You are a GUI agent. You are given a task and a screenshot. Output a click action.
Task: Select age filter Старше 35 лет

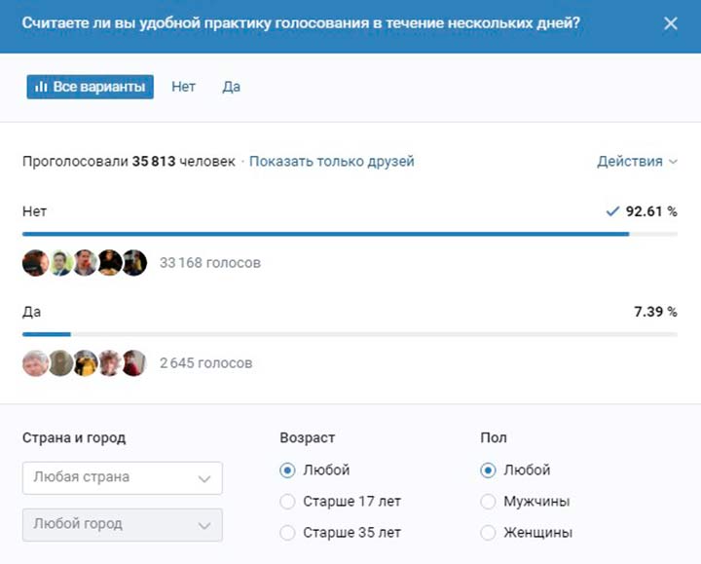click(340, 533)
